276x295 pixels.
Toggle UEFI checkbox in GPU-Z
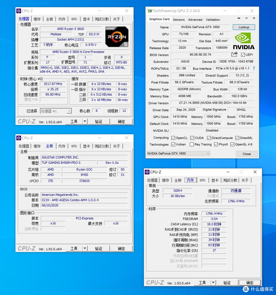pos(243,55)
